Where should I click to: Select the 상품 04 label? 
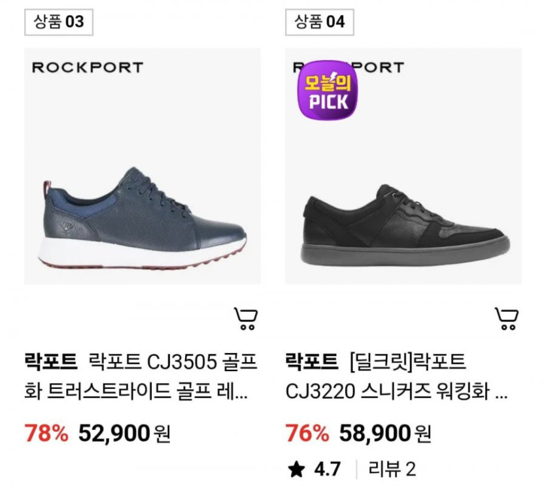(x=319, y=22)
